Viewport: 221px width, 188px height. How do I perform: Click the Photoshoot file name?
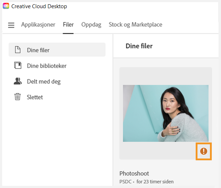pos(134,173)
